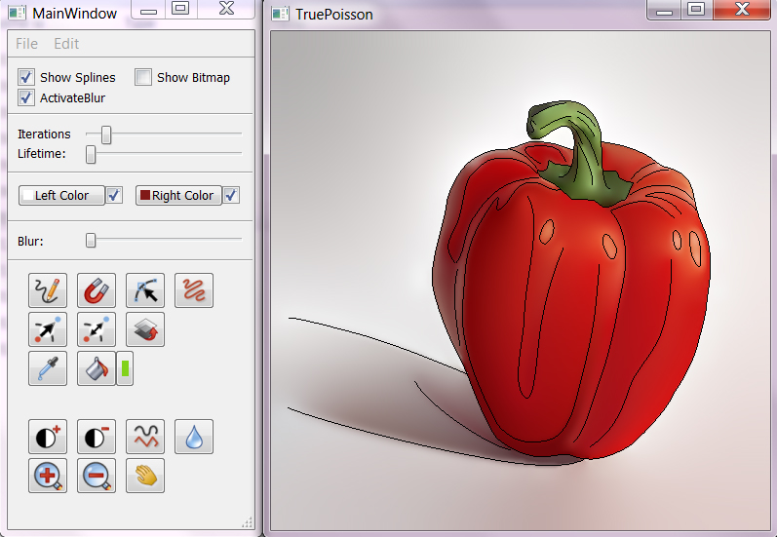Maximize the MainWindow window
The image size is (777, 537).
pos(180,9)
